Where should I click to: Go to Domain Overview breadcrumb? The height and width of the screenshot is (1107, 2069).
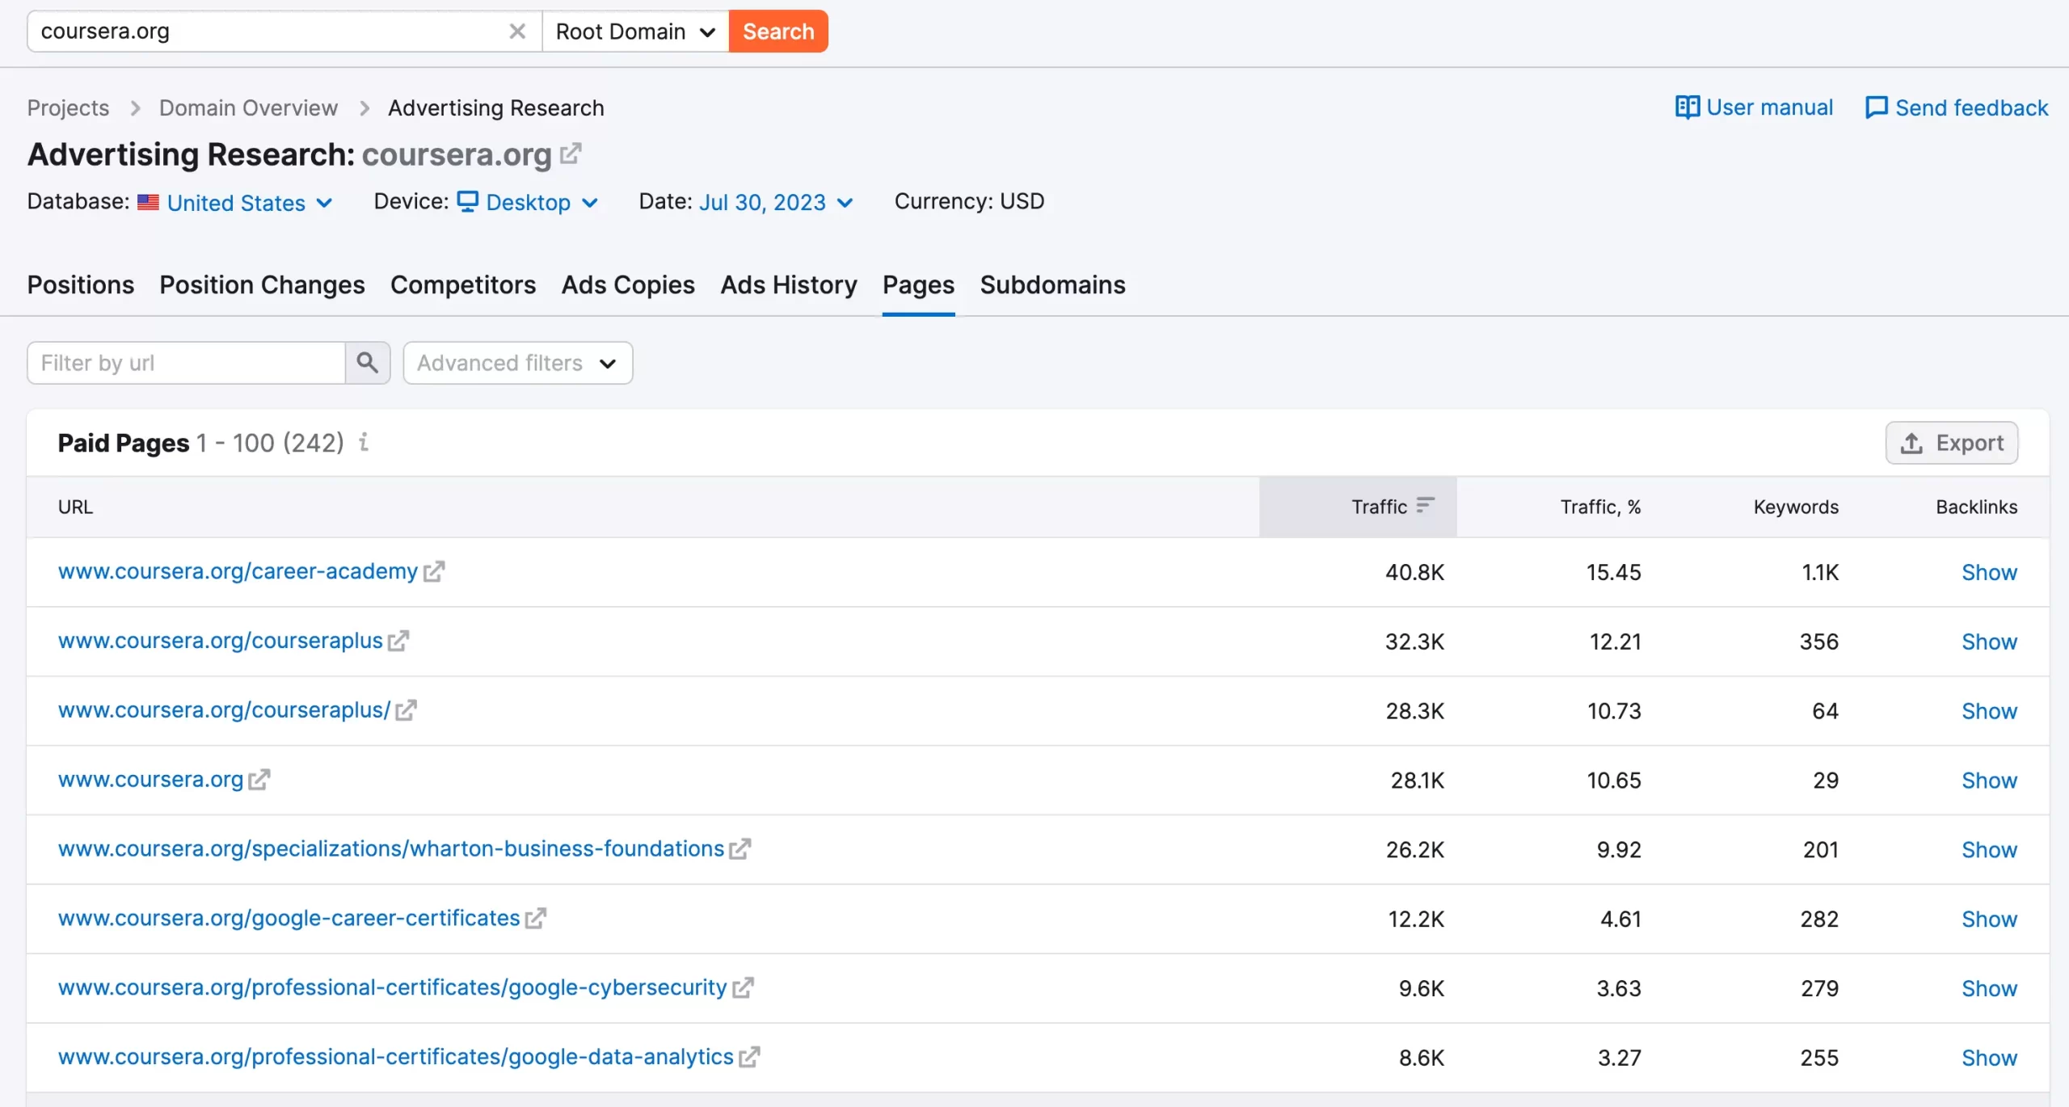coord(248,107)
